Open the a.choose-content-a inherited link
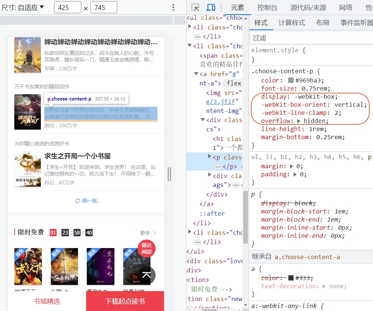 tap(307, 257)
